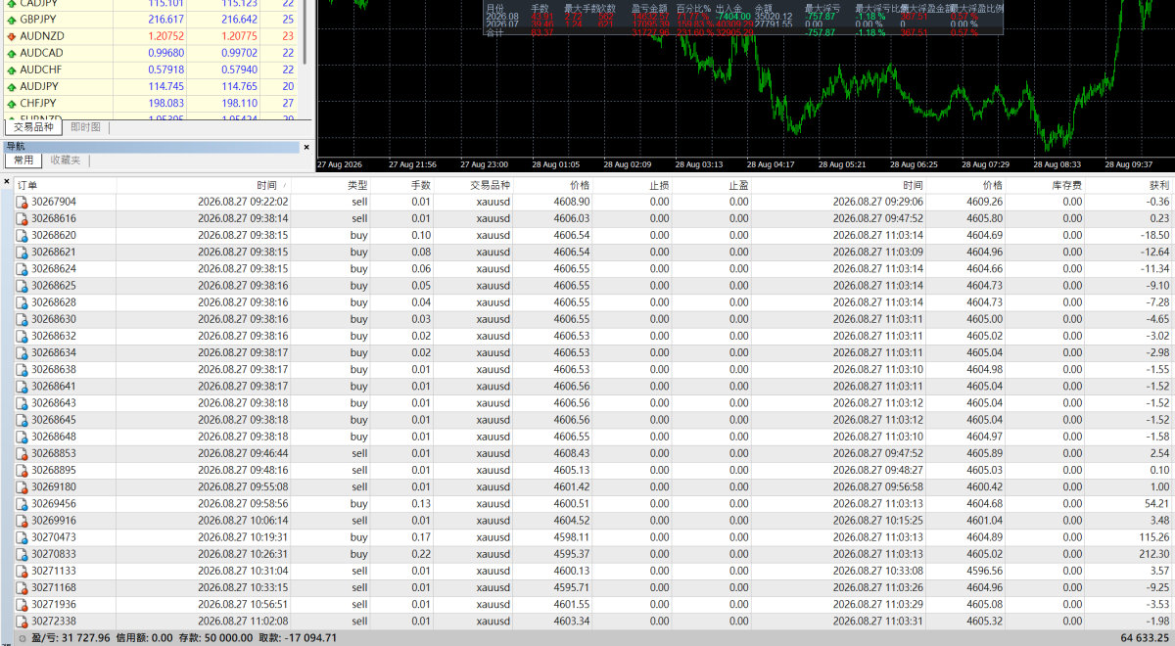This screenshot has width=1175, height=646.
Task: Click order icon of ticket 30269456
Action: tap(23, 503)
